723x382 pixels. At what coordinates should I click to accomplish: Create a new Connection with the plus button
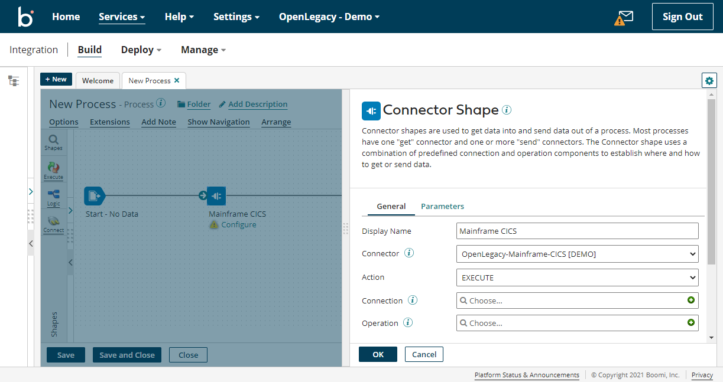click(x=691, y=300)
